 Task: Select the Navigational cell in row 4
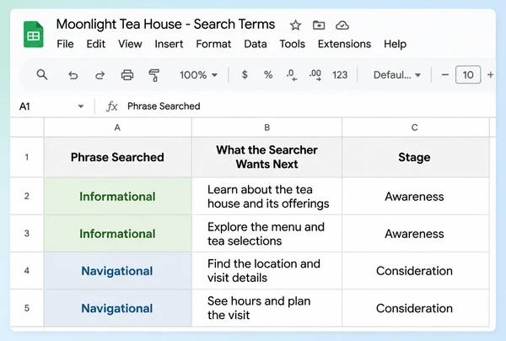tap(117, 271)
